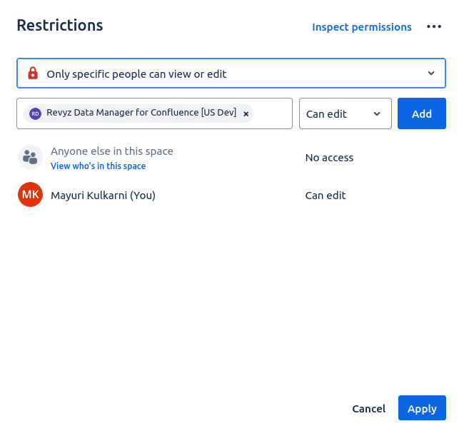Image resolution: width=459 pixels, height=436 pixels.
Task: Cancel the restrictions dialog
Action: click(x=368, y=409)
